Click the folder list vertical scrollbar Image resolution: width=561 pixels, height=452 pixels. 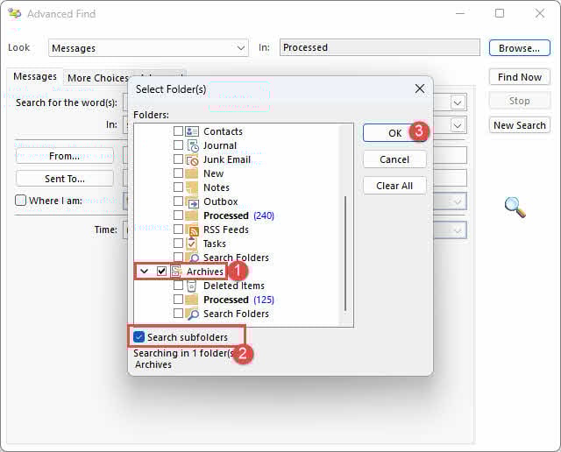coord(347,254)
